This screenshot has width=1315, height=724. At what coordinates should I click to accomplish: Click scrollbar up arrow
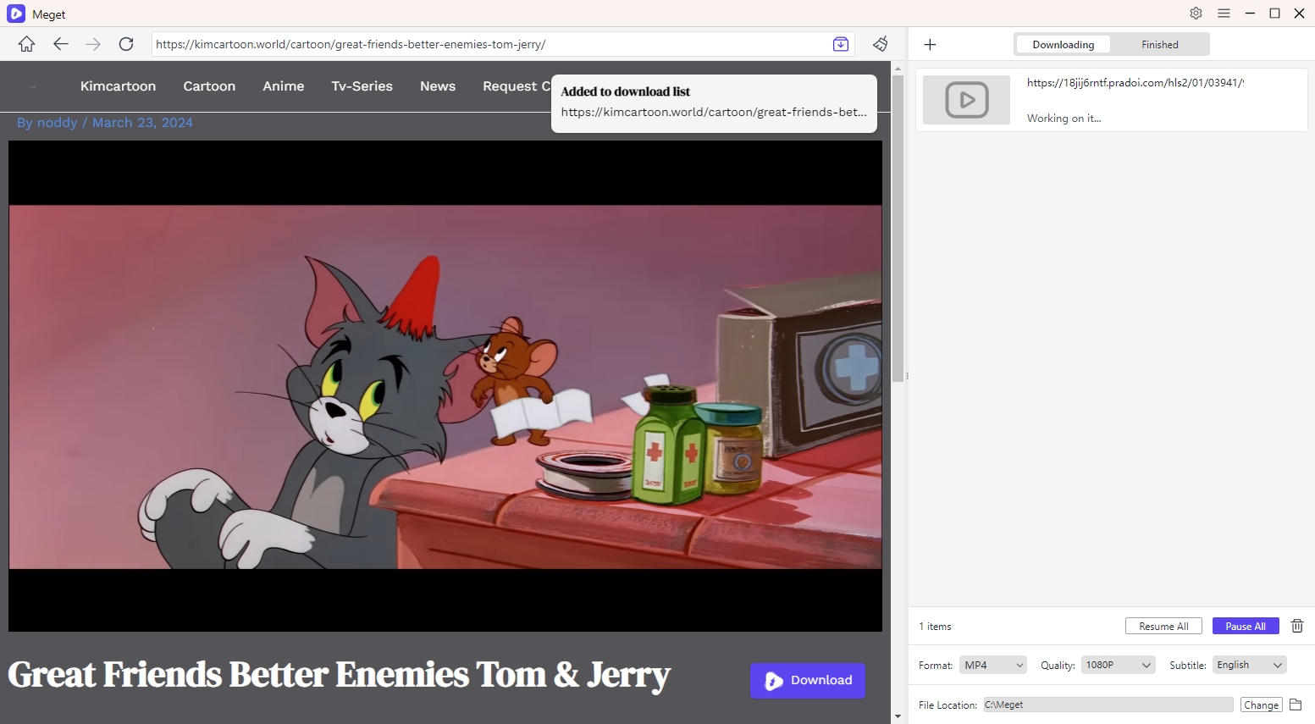pyautogui.click(x=898, y=67)
